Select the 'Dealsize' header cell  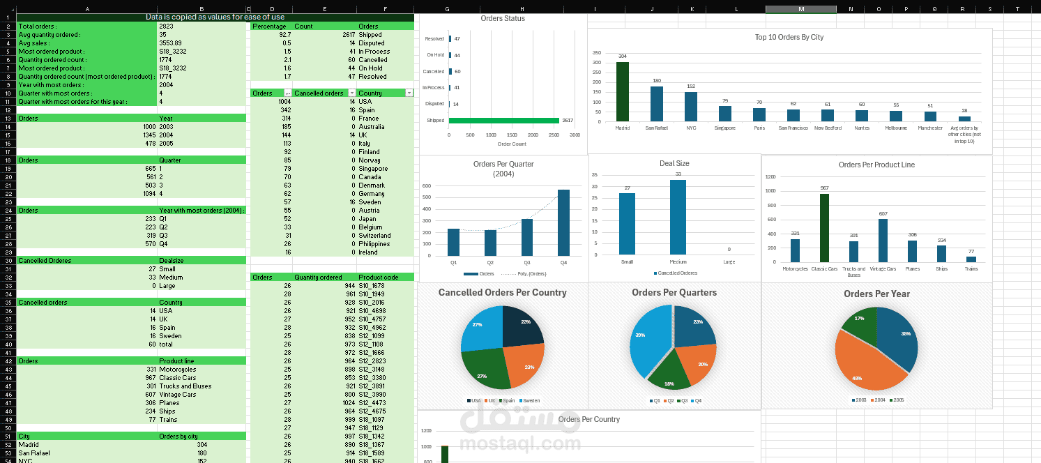202,261
